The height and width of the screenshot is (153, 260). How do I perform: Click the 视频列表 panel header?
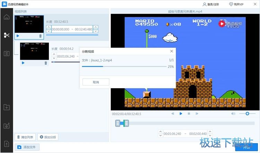(21, 11)
